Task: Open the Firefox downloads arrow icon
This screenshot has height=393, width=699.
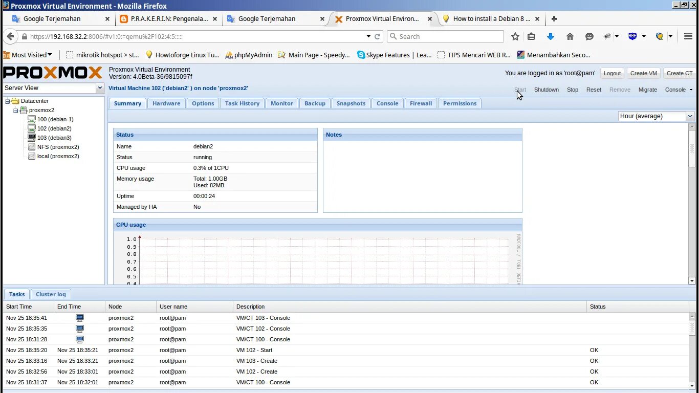Action: 551,36
